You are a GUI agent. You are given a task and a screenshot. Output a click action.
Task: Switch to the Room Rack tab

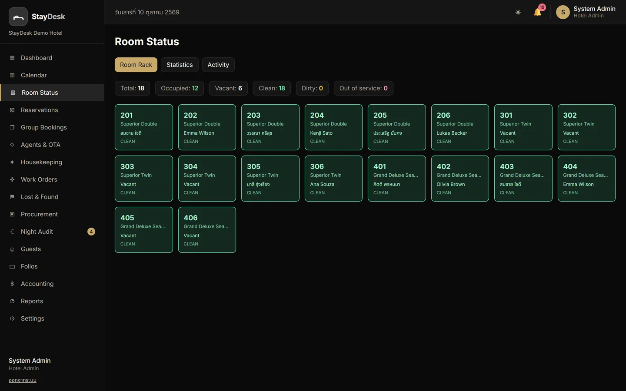[136, 65]
